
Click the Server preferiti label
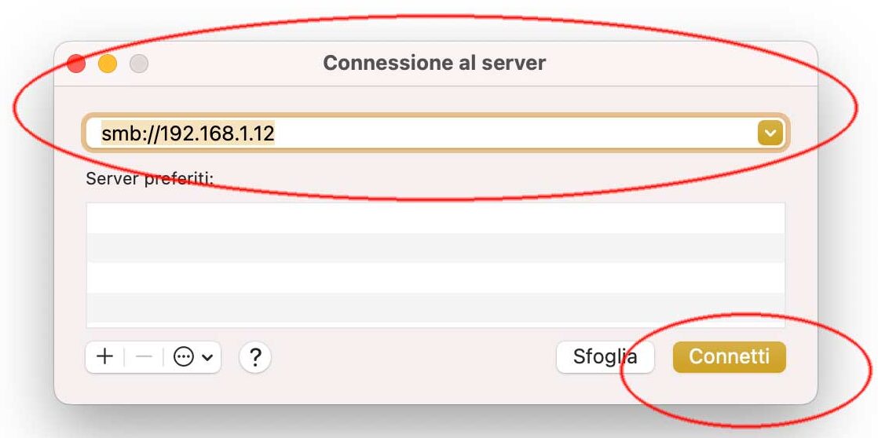(149, 178)
